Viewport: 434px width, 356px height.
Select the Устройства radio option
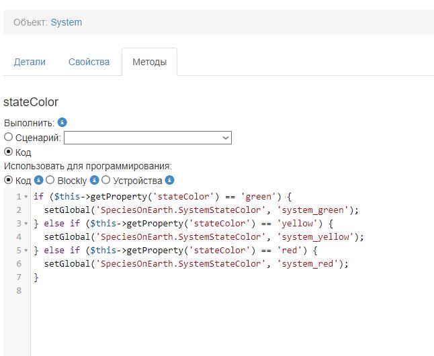click(x=105, y=180)
